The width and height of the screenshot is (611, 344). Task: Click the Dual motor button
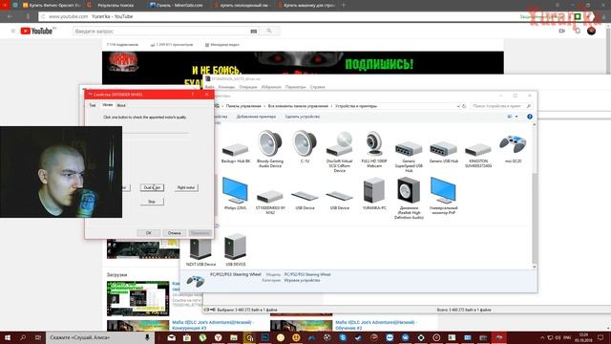tap(152, 187)
